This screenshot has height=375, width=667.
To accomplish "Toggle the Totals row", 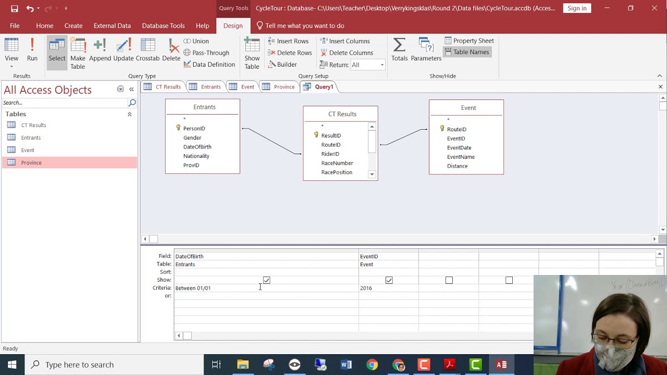I will (400, 50).
